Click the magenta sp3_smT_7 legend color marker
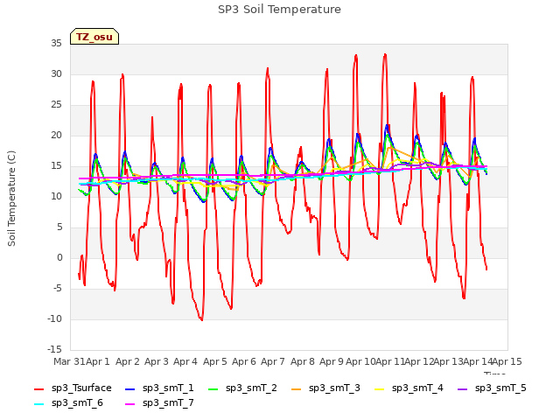This screenshot has height=420, width=560. (x=130, y=404)
